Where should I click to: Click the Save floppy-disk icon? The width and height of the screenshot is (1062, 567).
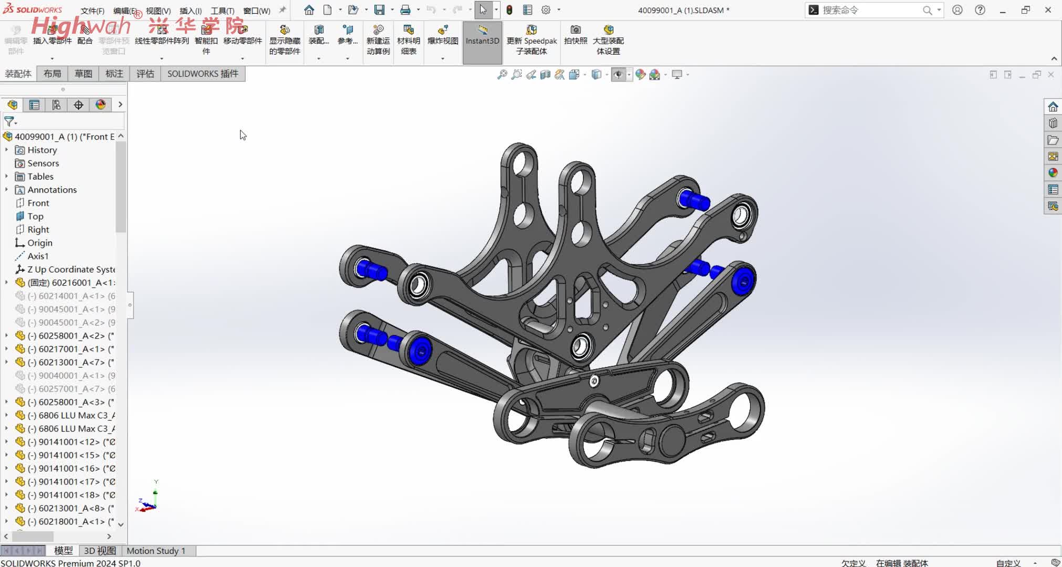coord(379,10)
